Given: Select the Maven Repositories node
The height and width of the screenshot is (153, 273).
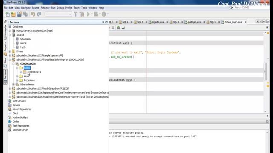Looking at the screenshot, I should [x=22, y=109].
